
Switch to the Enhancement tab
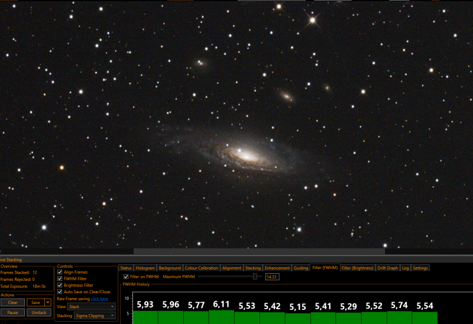[277, 268]
